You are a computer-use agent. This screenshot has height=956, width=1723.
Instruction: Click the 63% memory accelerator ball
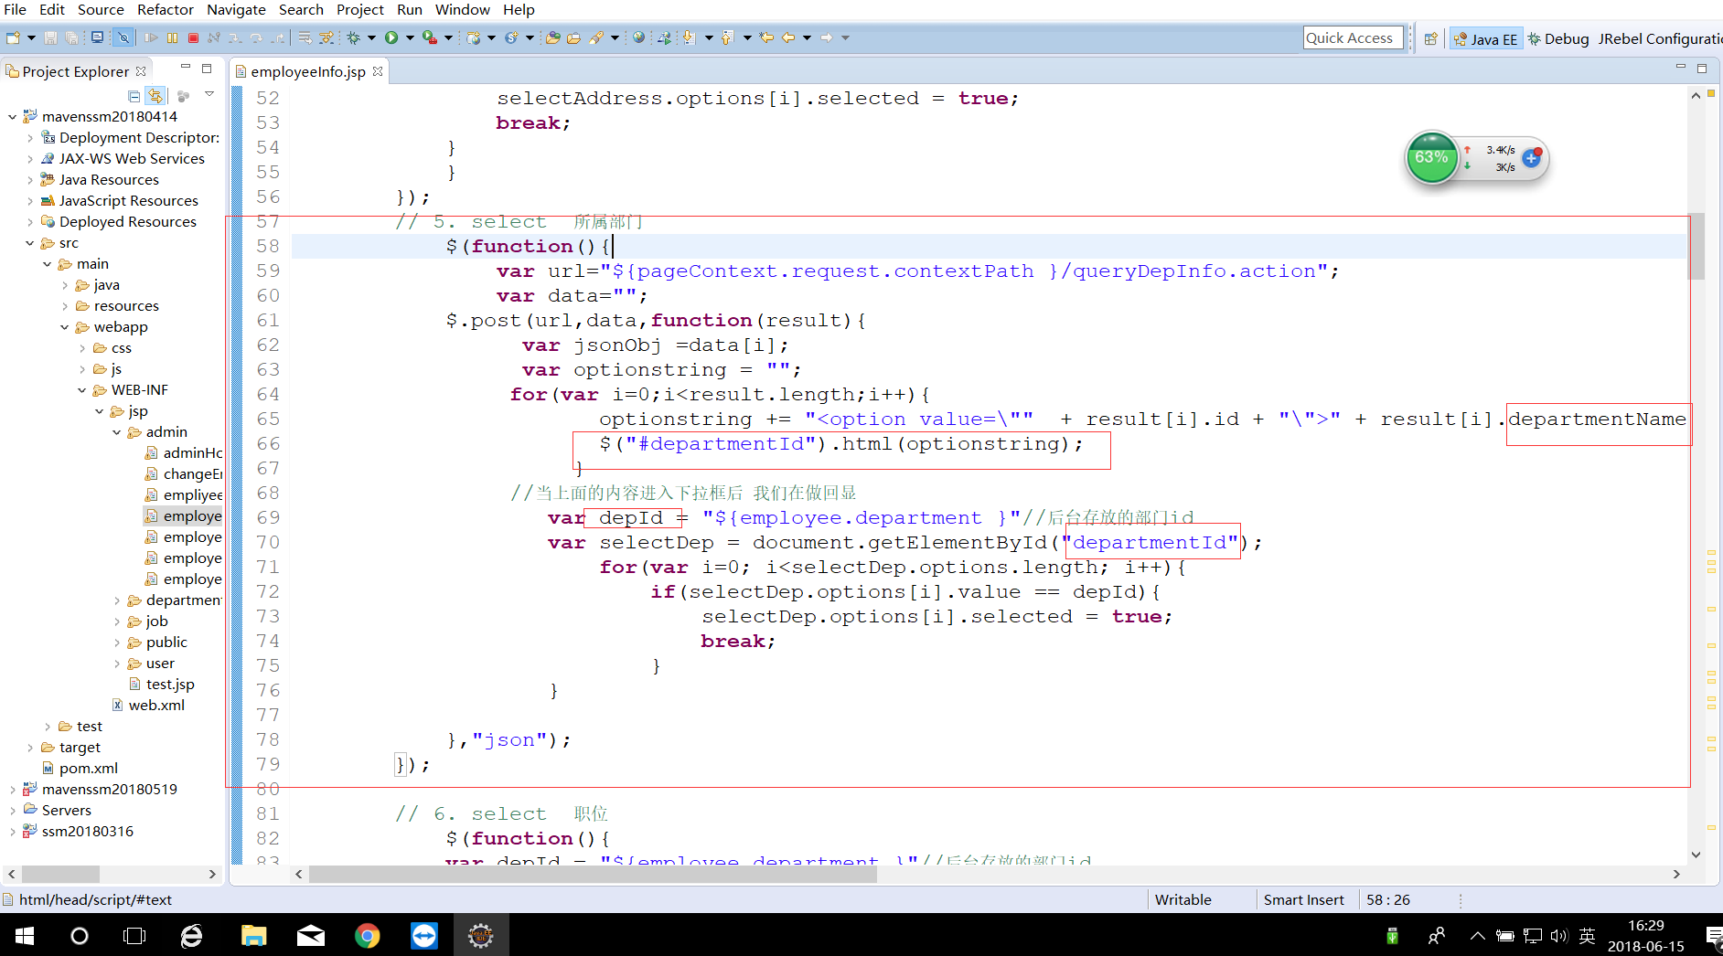(1431, 157)
